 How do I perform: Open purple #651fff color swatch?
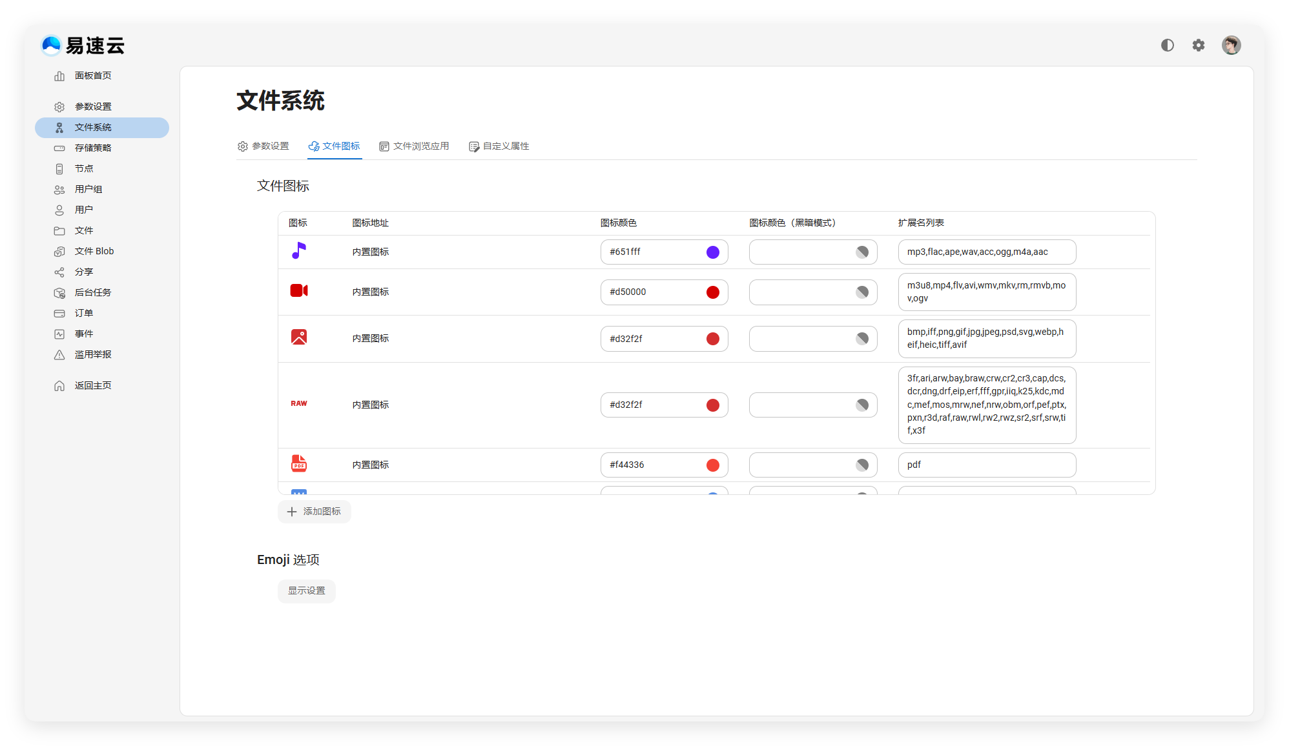point(712,252)
